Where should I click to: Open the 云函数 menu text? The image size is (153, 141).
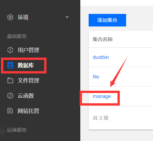pos(26,96)
